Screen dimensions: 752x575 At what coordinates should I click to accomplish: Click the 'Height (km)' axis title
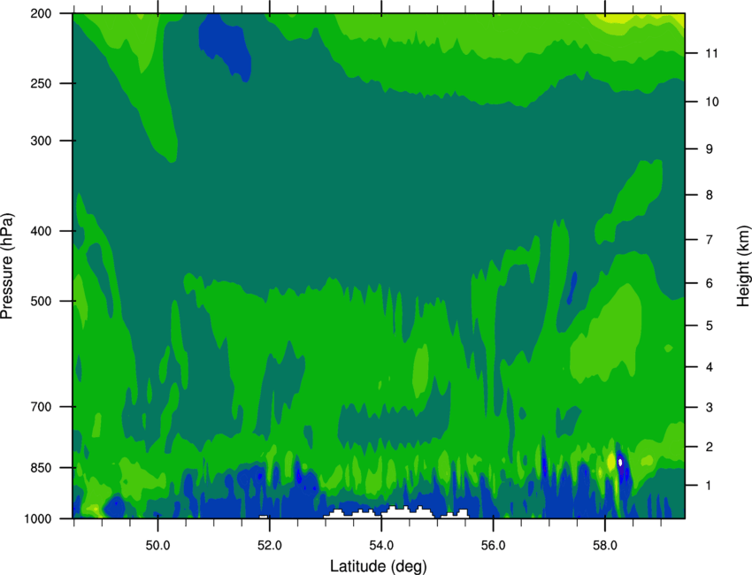743,266
